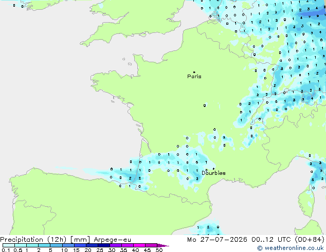
Task: Select the 40–45 mm legend swatch
Action: click(139, 245)
